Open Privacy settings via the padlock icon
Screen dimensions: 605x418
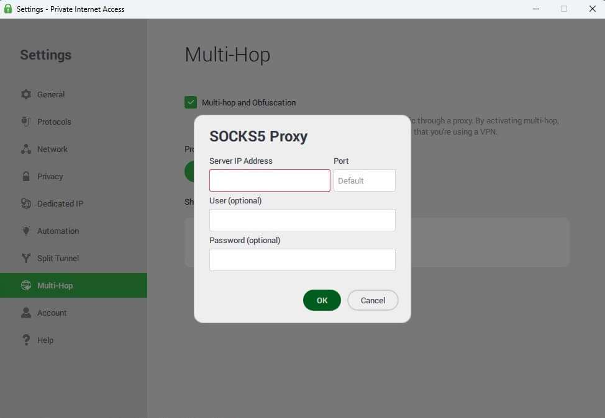(25, 176)
